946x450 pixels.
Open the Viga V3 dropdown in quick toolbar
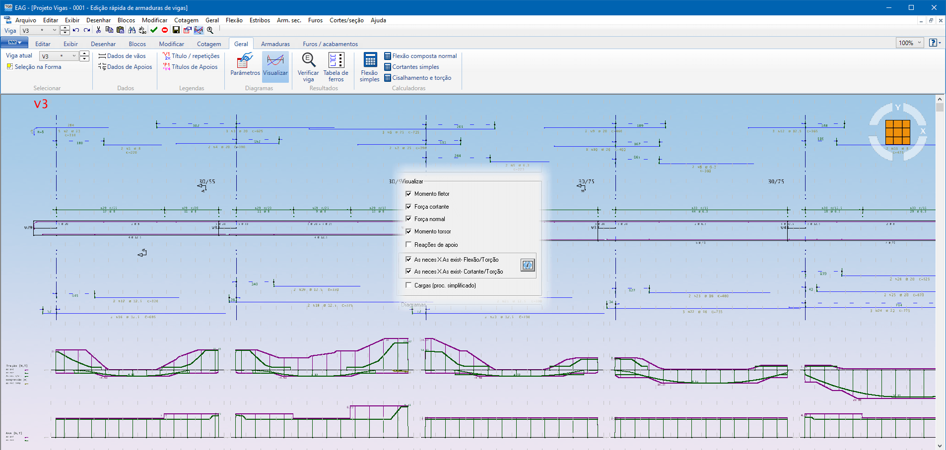click(39, 30)
